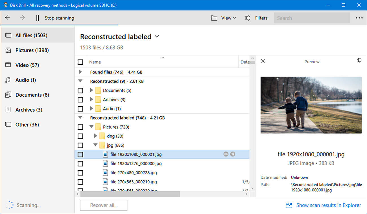Tick the checkbox next to the jpg folder

coord(80,145)
